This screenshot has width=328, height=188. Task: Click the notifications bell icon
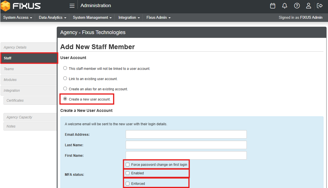click(x=284, y=5)
